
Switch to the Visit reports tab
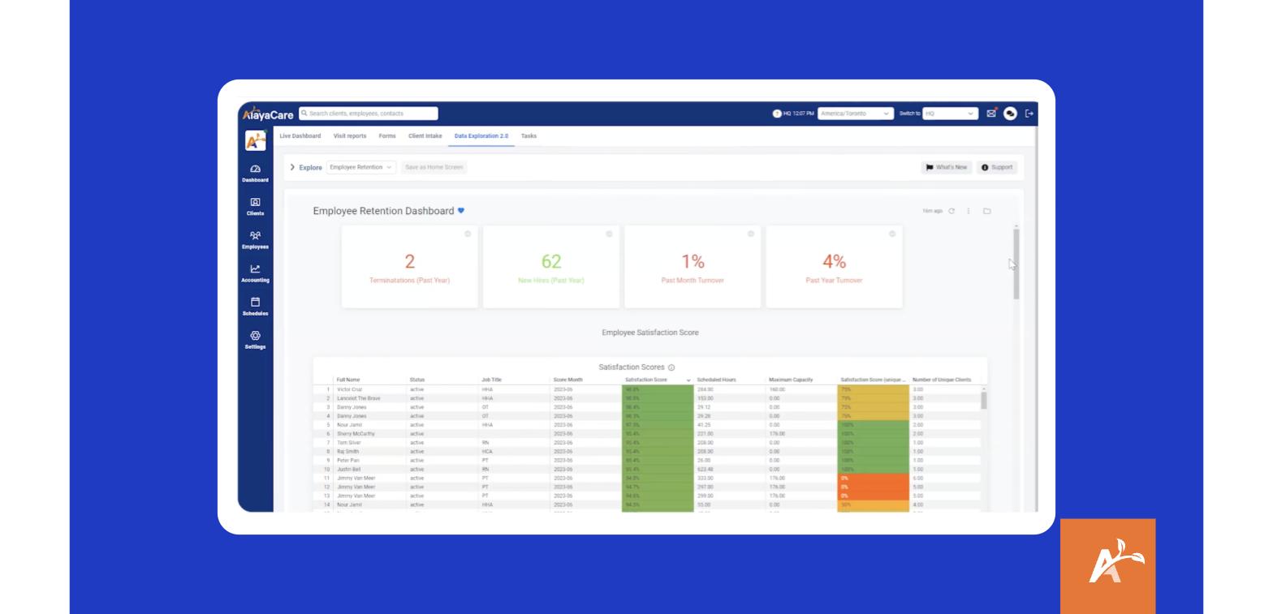tap(350, 136)
